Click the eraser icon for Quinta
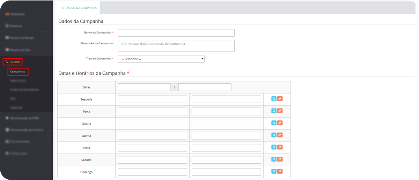The width and height of the screenshot is (419, 180). 280,135
